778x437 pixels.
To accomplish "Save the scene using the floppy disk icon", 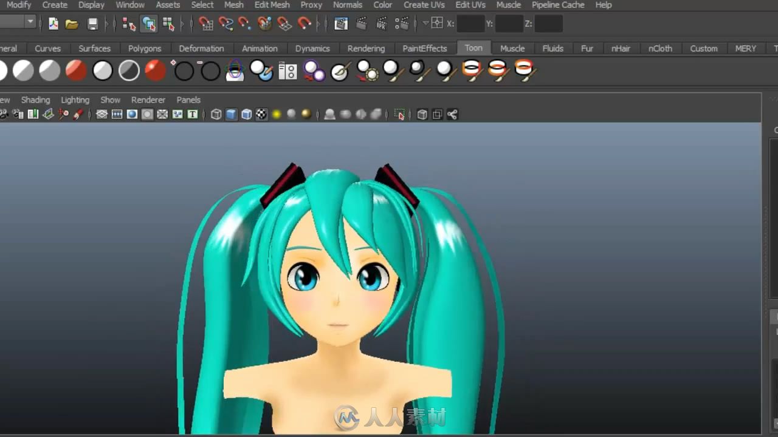I will coord(92,24).
